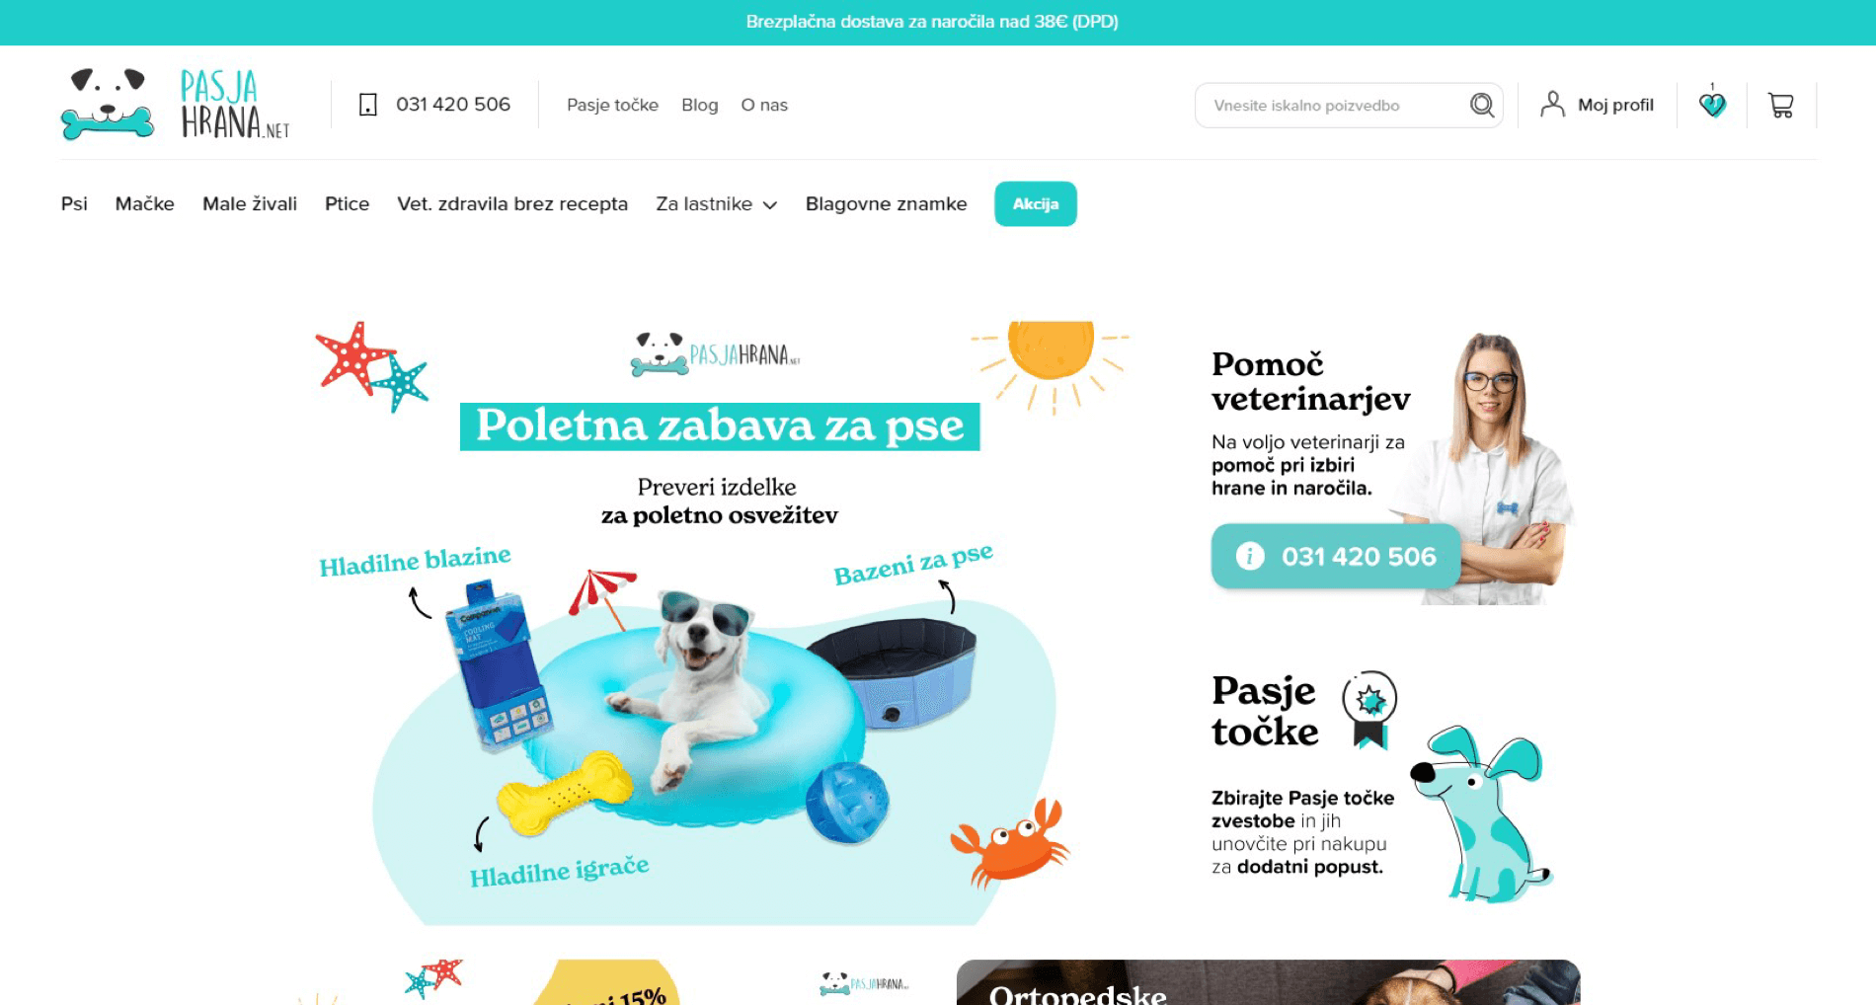Click the Pasje točke ribbon badge icon
Image resolution: width=1876 pixels, height=1005 pixels.
coord(1369,709)
